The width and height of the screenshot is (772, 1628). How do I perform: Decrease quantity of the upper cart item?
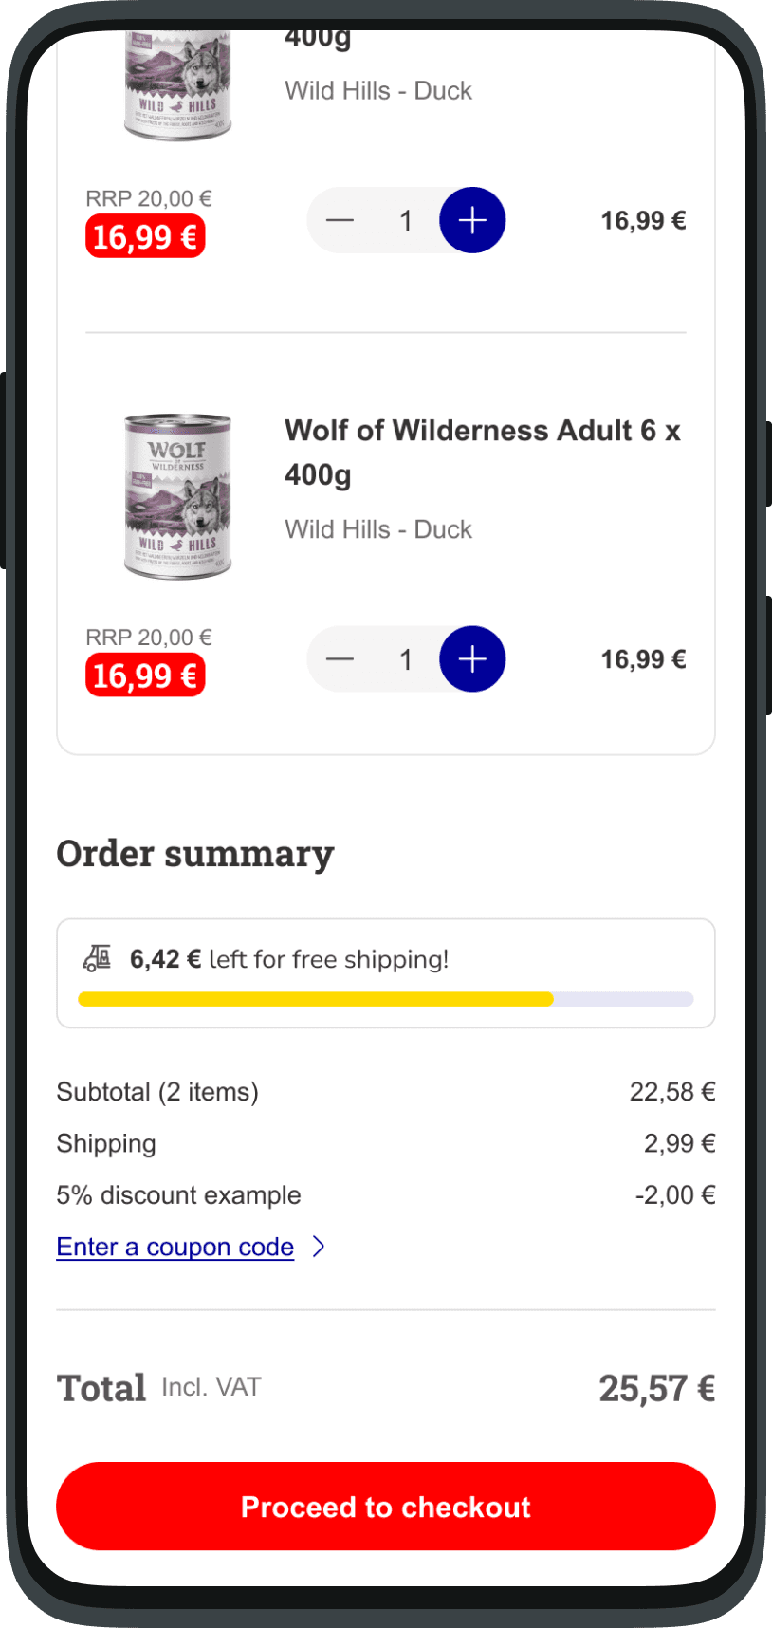pos(340,220)
